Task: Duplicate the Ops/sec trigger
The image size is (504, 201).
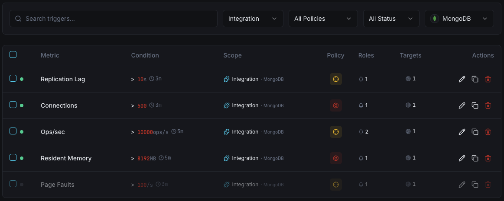Action: pyautogui.click(x=475, y=132)
